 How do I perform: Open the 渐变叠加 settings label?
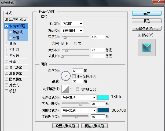click(16, 73)
